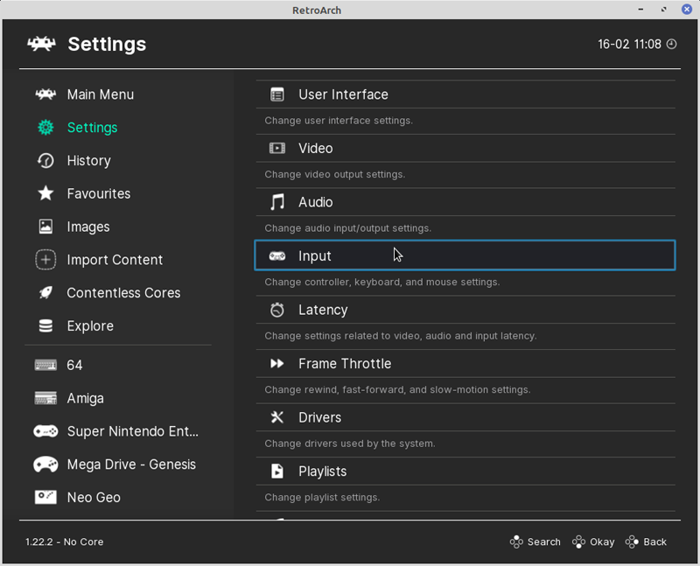Open the Amiga playlist
The width and height of the screenshot is (700, 566).
point(85,398)
